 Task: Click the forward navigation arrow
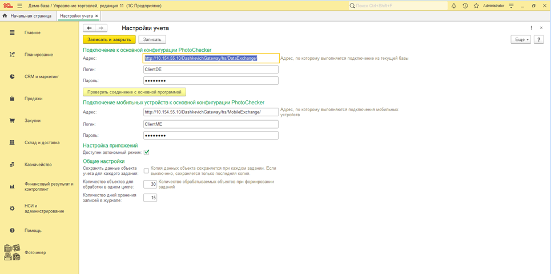[x=101, y=28]
